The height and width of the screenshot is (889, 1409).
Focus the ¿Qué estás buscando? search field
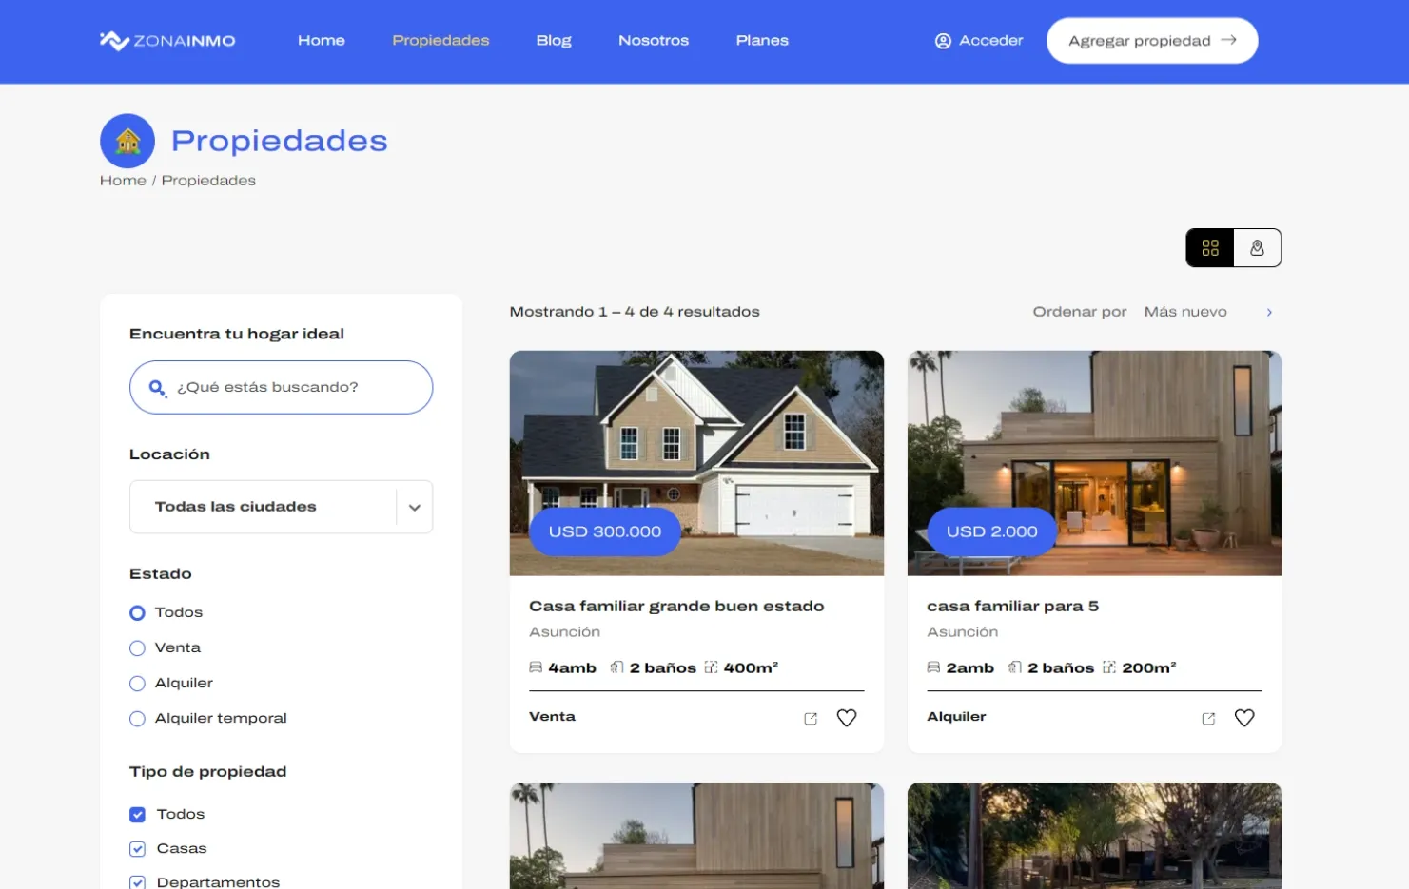click(x=295, y=388)
